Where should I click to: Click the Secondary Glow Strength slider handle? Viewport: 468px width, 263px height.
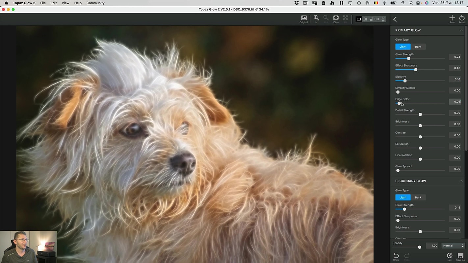point(404,209)
